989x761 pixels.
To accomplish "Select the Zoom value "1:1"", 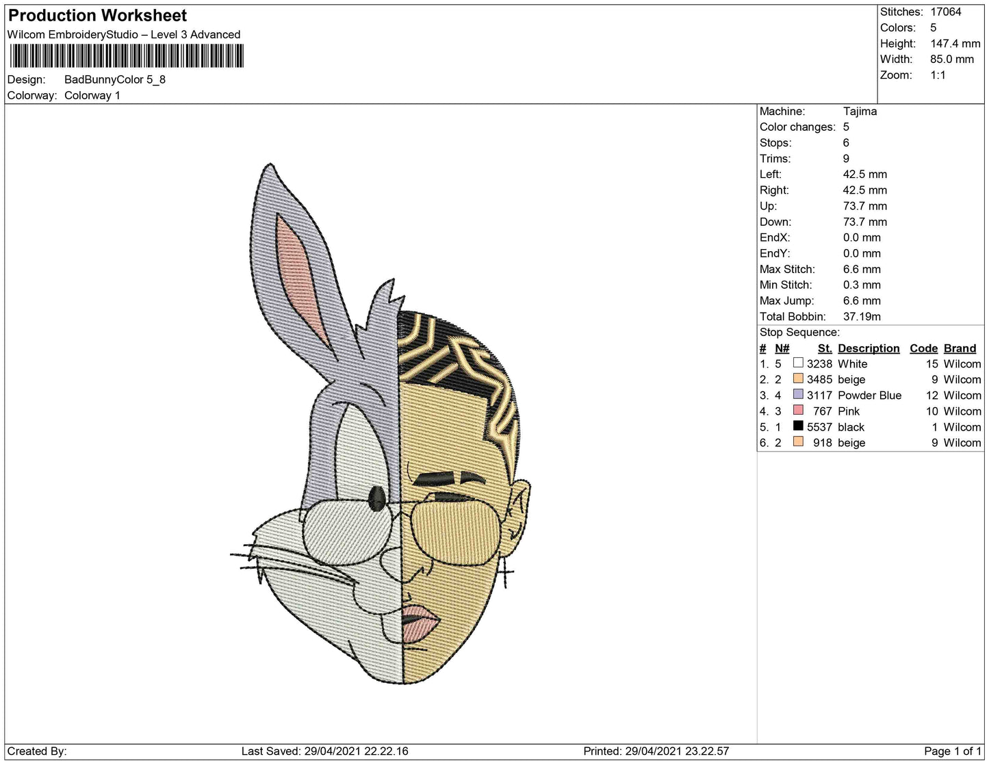I will (938, 75).
